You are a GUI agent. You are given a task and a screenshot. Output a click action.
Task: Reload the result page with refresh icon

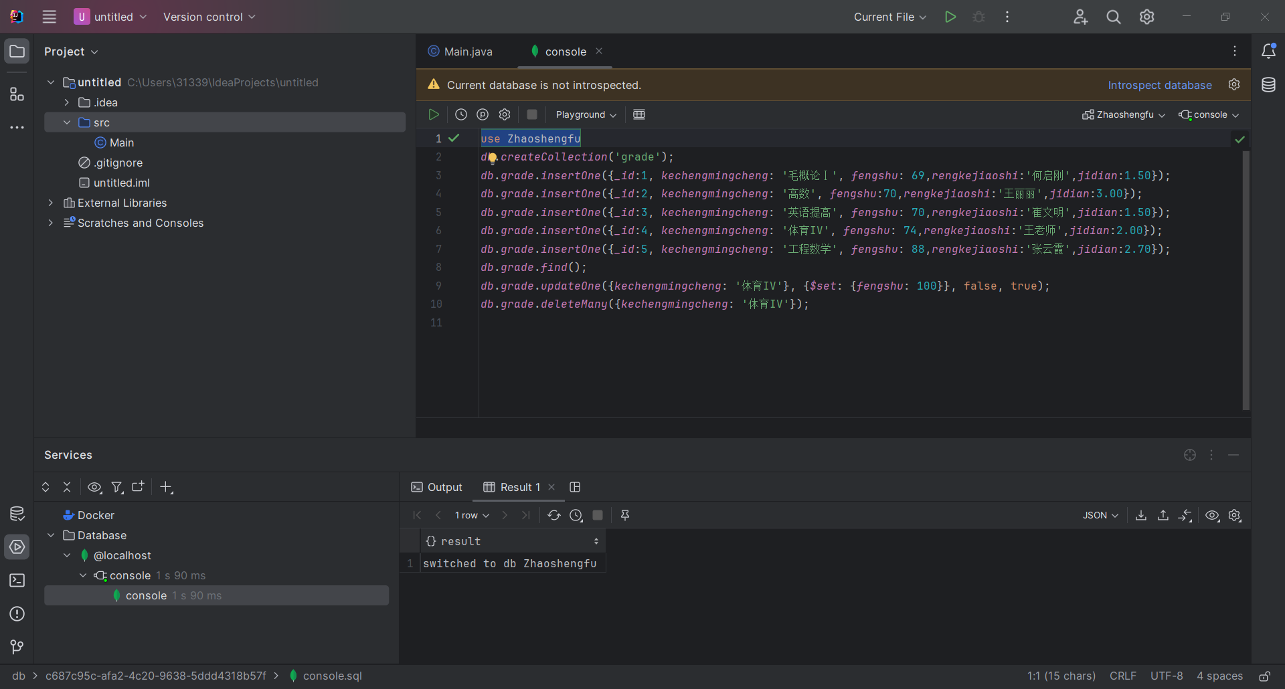[553, 515]
